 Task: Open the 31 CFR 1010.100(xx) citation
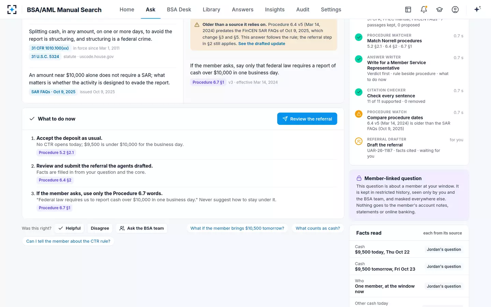pyautogui.click(x=50, y=48)
